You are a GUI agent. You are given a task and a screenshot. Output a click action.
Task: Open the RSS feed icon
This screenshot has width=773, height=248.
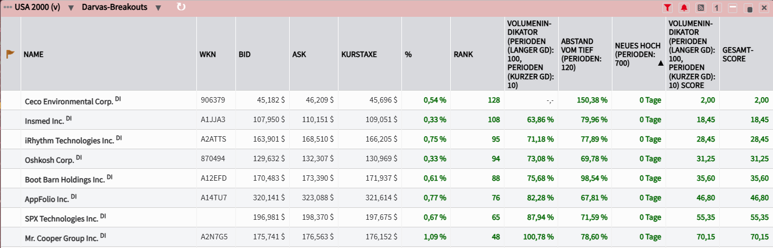coord(700,8)
